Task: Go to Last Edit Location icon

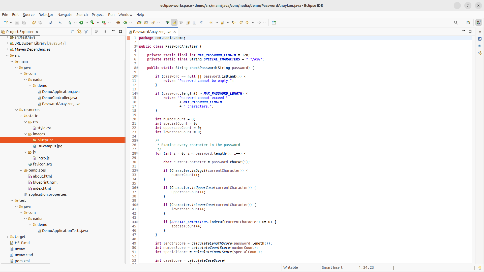Action: pyautogui.click(x=234, y=23)
